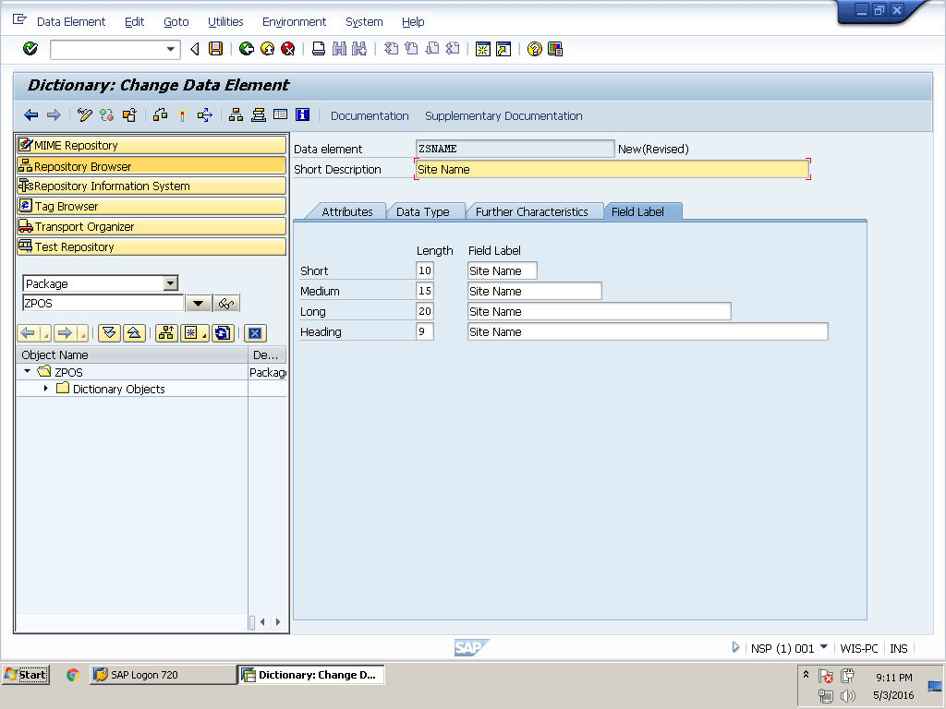The image size is (946, 709).
Task: Close the object browser with X icon
Action: point(256,333)
